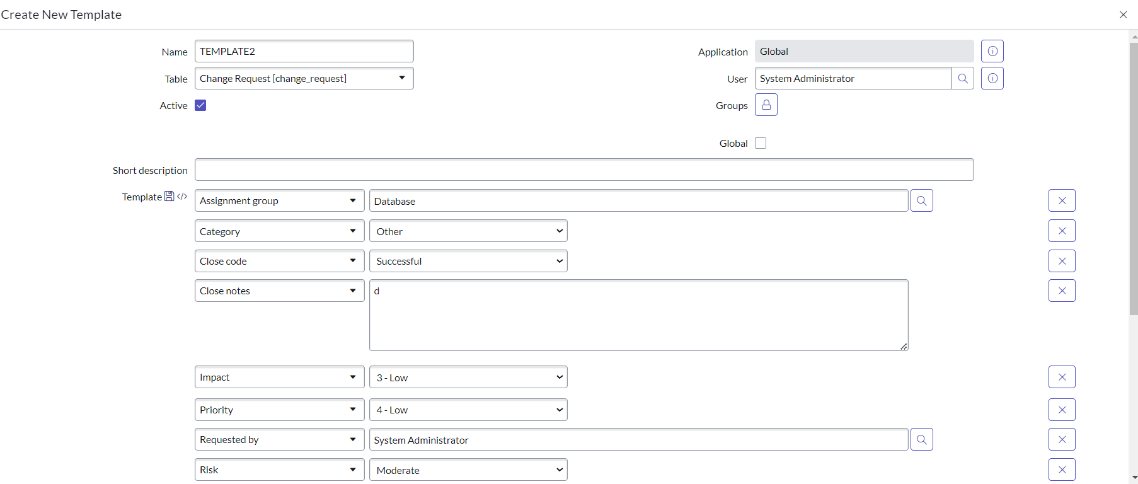
Task: Change the Close code field selector
Action: tap(279, 261)
